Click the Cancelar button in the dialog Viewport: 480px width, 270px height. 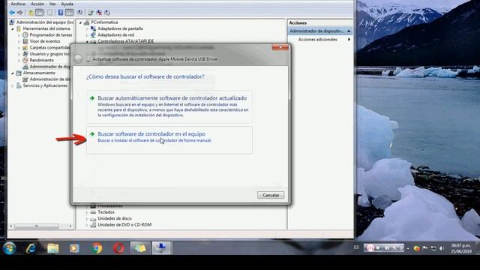(x=271, y=195)
